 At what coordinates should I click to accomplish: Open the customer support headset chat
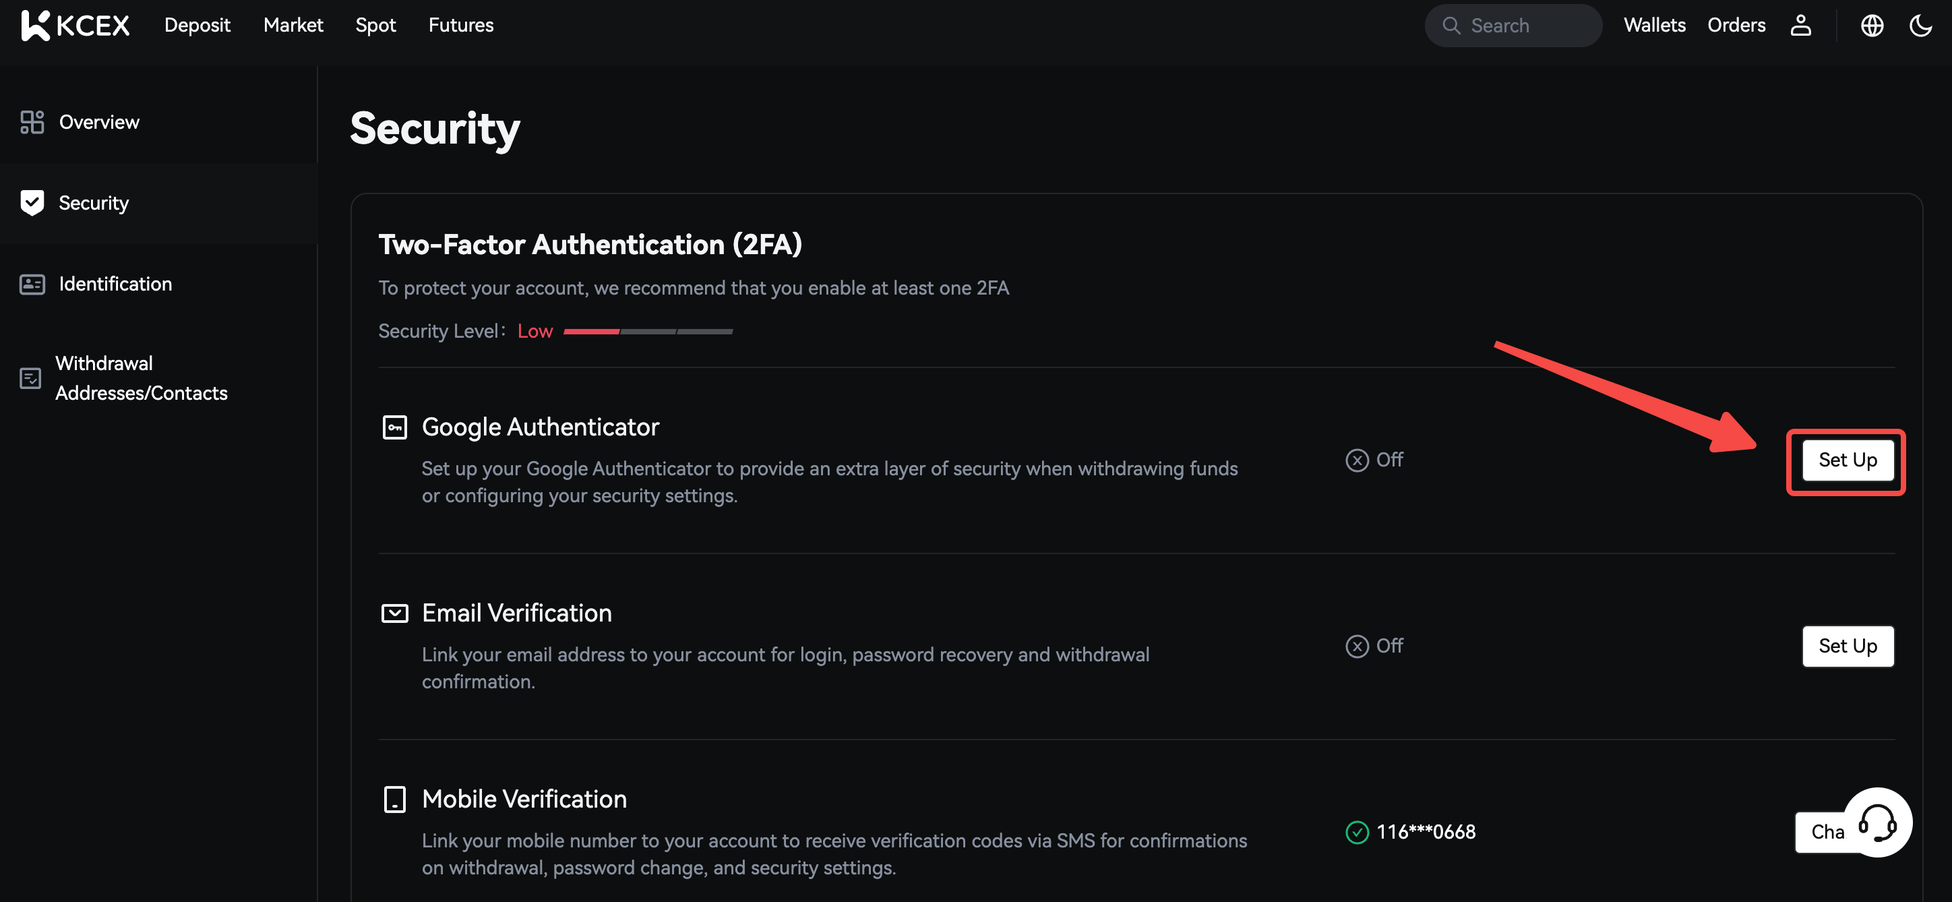[x=1877, y=822]
